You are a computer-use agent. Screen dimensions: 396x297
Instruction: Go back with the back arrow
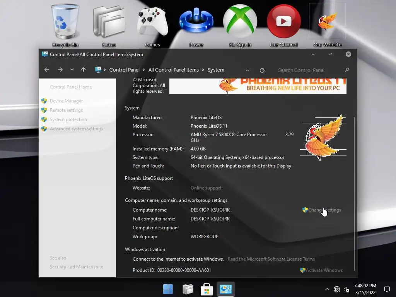47,70
